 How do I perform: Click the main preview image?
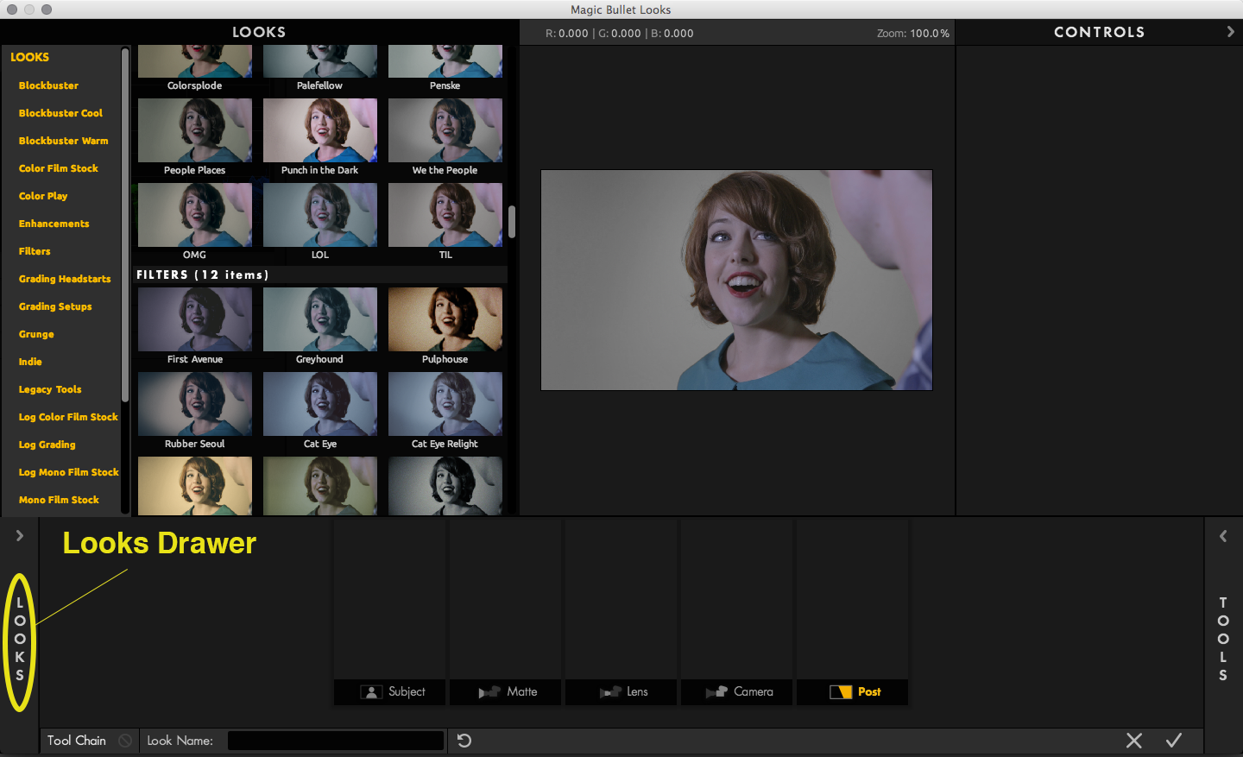point(736,280)
